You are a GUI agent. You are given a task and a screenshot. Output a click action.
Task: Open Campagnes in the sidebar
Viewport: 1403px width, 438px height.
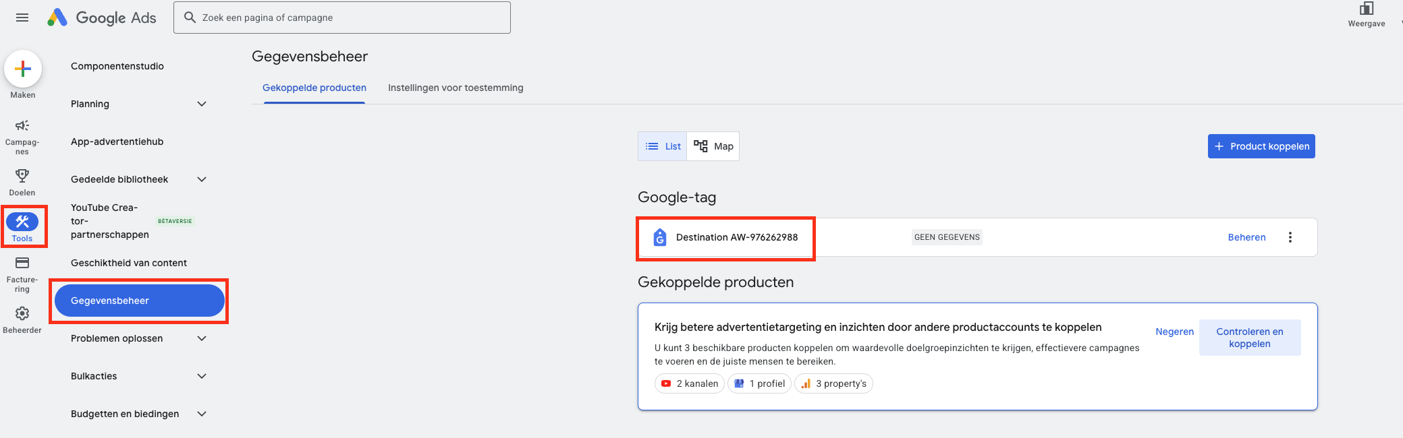coord(22,137)
